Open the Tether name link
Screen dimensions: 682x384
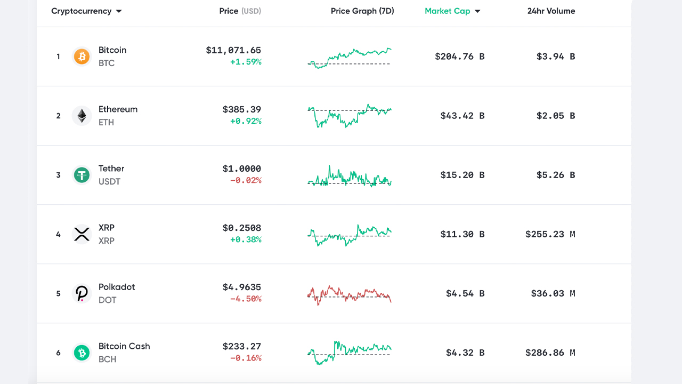[x=111, y=169]
